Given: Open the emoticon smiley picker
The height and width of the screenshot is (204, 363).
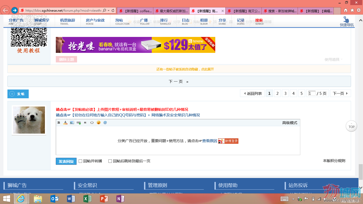Looking at the screenshot, I should pyautogui.click(x=99, y=122).
